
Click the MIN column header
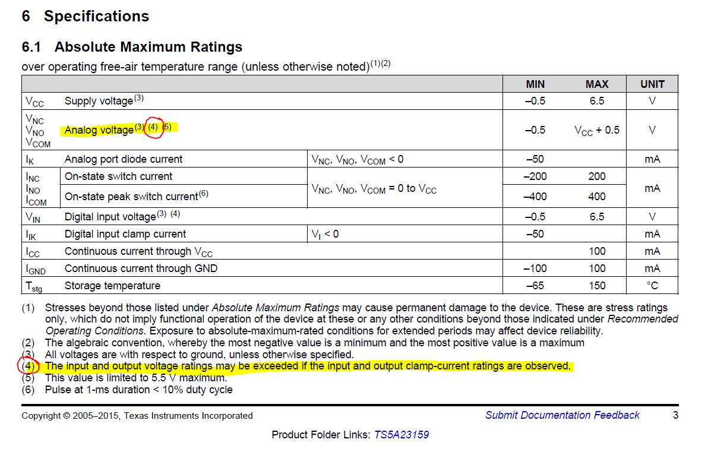coord(535,84)
